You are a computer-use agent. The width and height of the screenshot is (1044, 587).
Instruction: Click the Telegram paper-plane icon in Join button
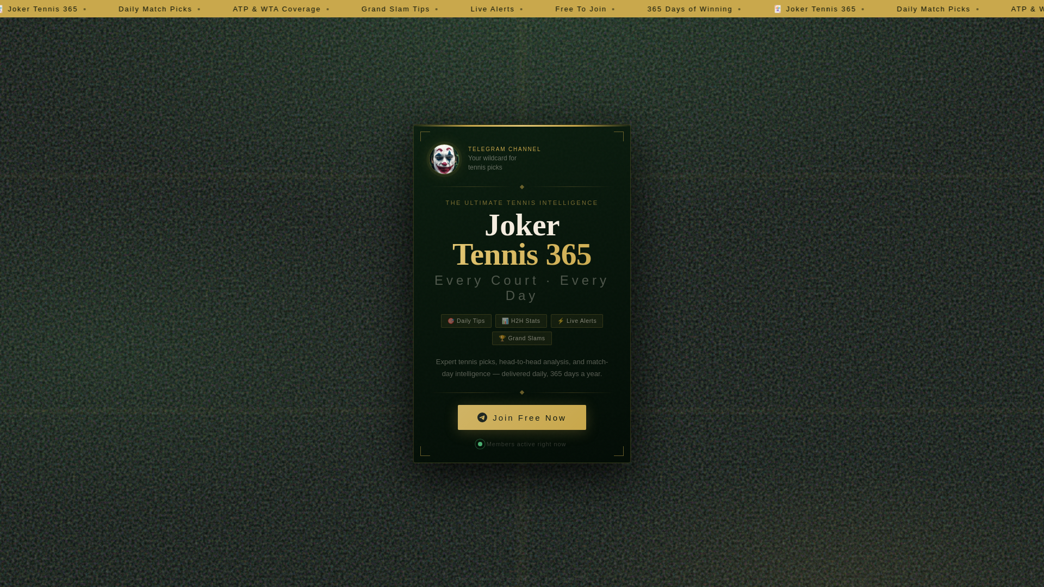[482, 417]
